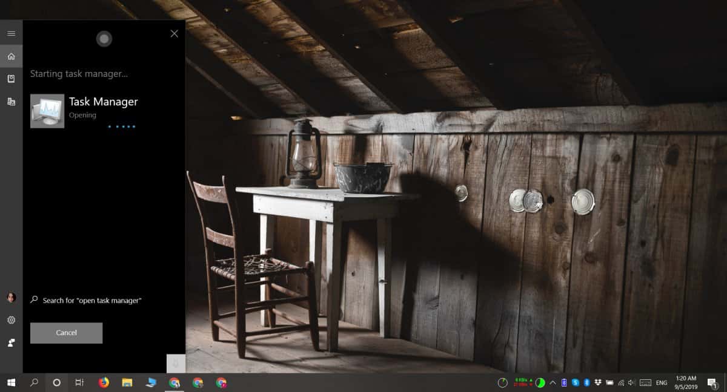
Task: Open the hamburger menu in Cortana
Action: tap(11, 33)
